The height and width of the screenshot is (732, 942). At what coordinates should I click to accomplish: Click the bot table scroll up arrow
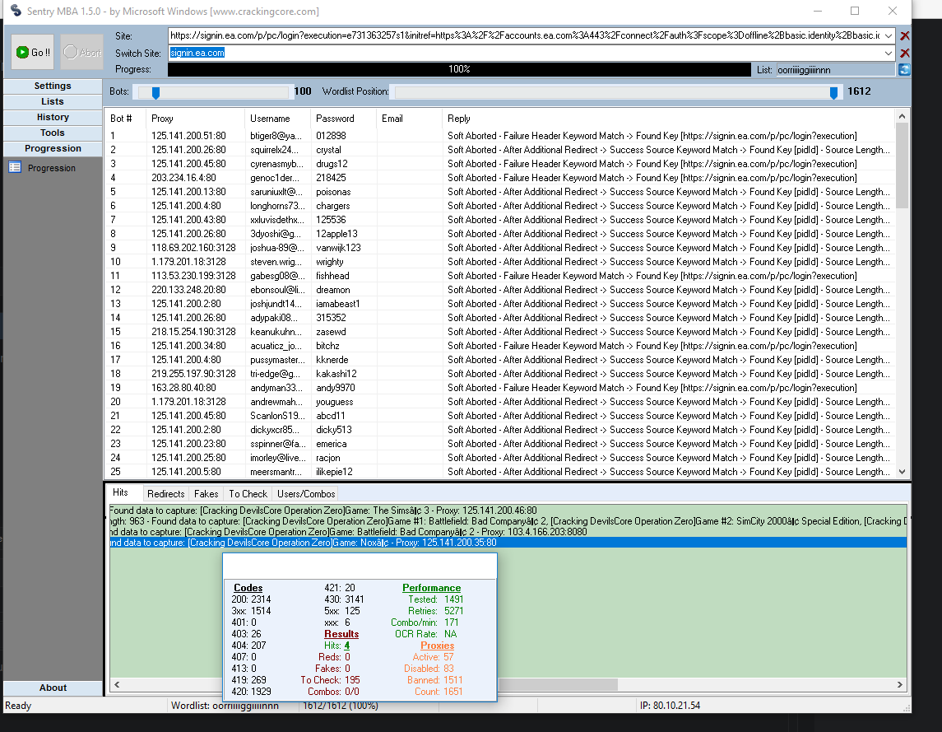pos(902,116)
